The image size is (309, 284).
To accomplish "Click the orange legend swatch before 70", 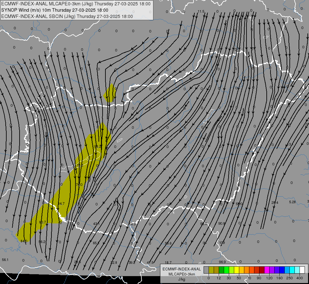I will 247,270.
